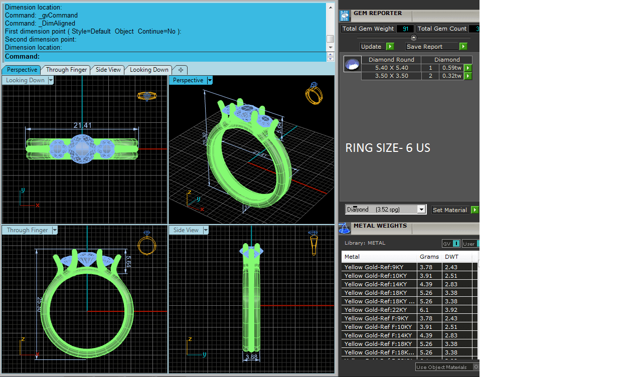The height and width of the screenshot is (377, 639).
Task: Click the Gem Reporter panel icon
Action: (x=345, y=15)
